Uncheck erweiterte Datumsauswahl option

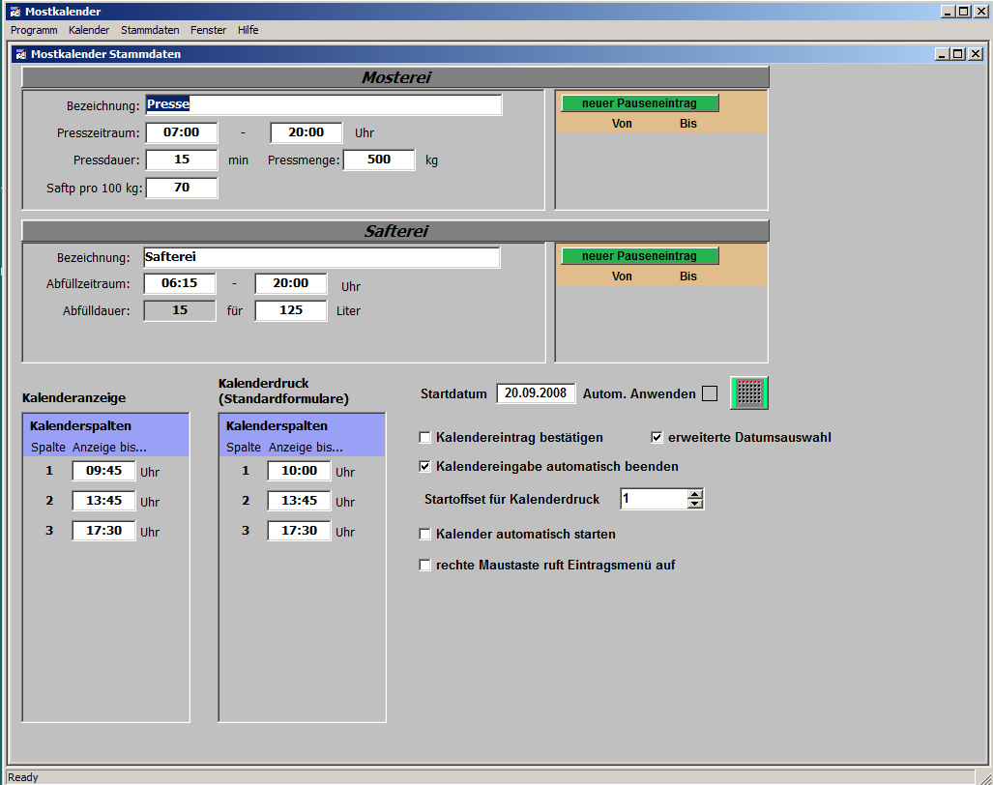click(657, 437)
